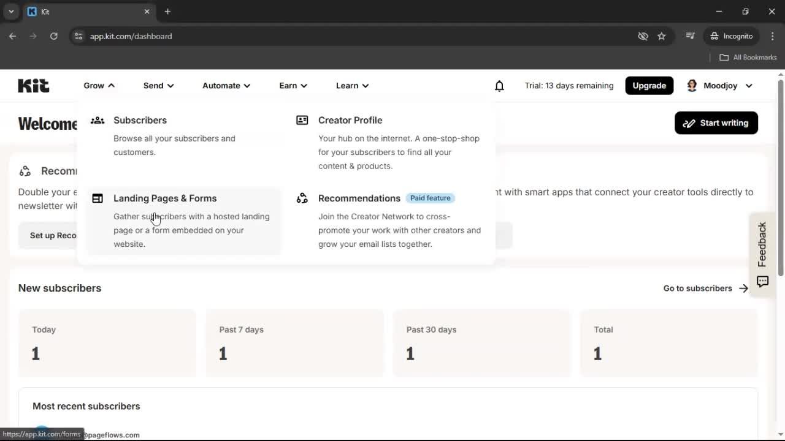Image resolution: width=785 pixels, height=441 pixels.
Task: Select the Landing Pages & Forms icon
Action: pyautogui.click(x=98, y=198)
